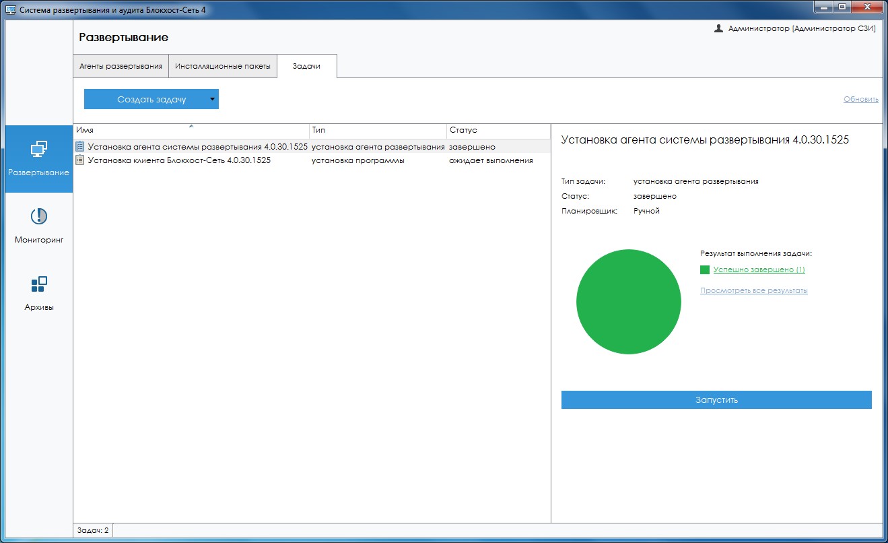The width and height of the screenshot is (888, 543).
Task: Click the Обновить link
Action: pos(860,99)
